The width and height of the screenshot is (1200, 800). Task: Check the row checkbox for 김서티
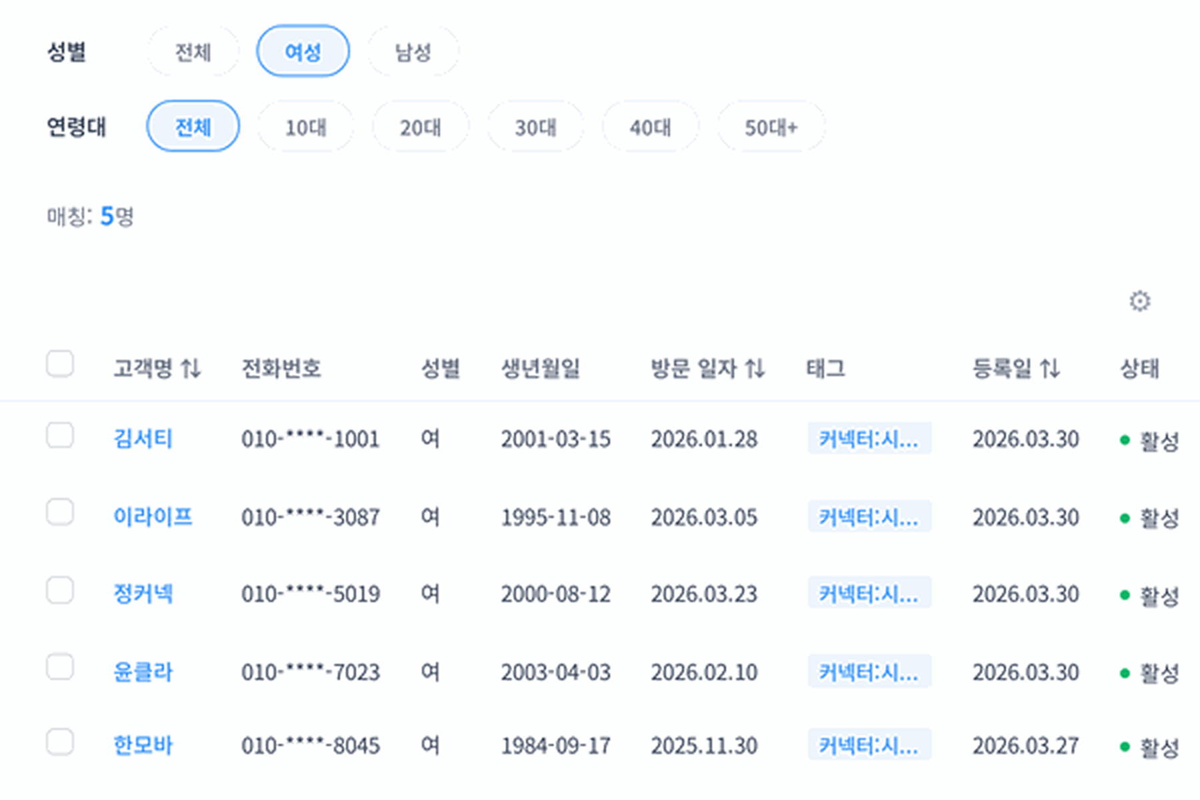[x=60, y=436]
